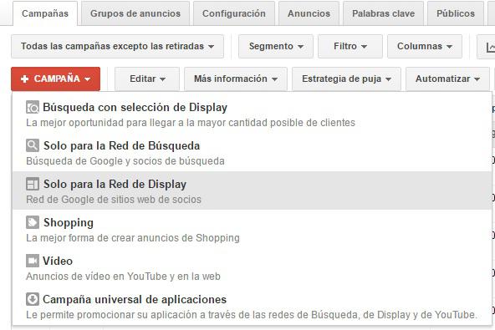Choose Búsqueda con selección de Display
This screenshot has height=330, width=495.
tap(252, 114)
